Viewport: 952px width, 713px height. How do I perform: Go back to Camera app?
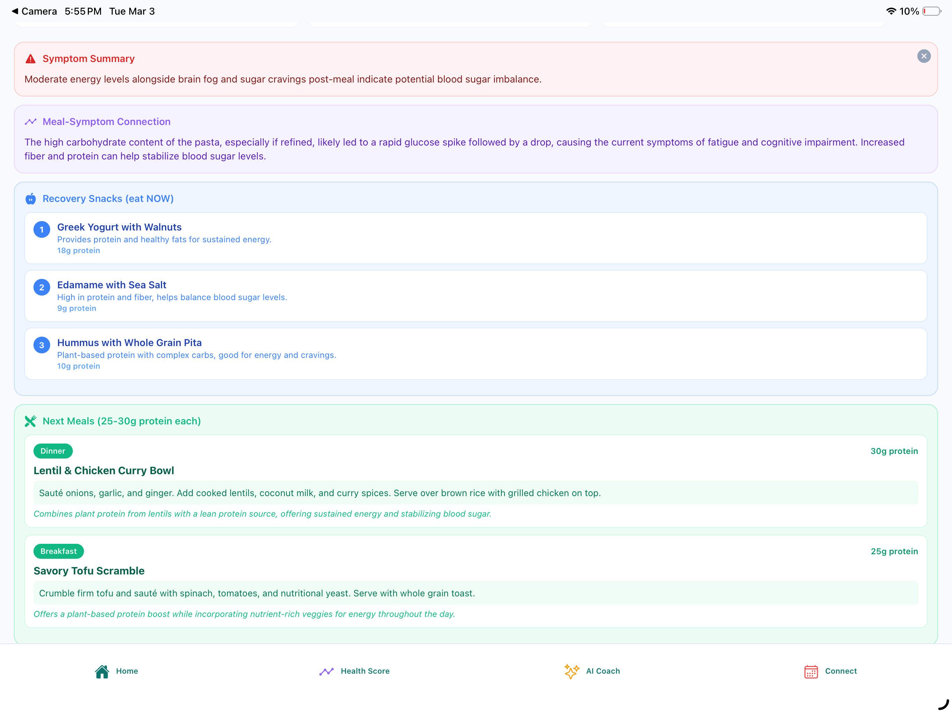point(34,11)
